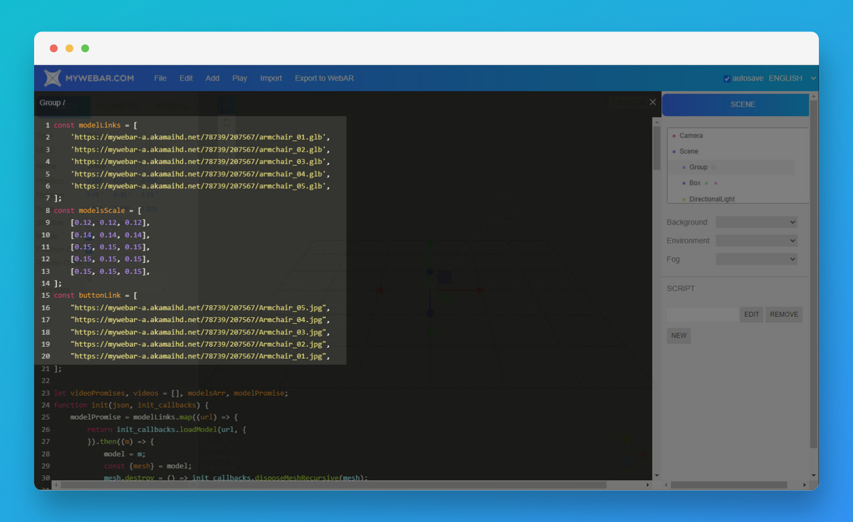Open the Fog dropdown

pos(756,259)
